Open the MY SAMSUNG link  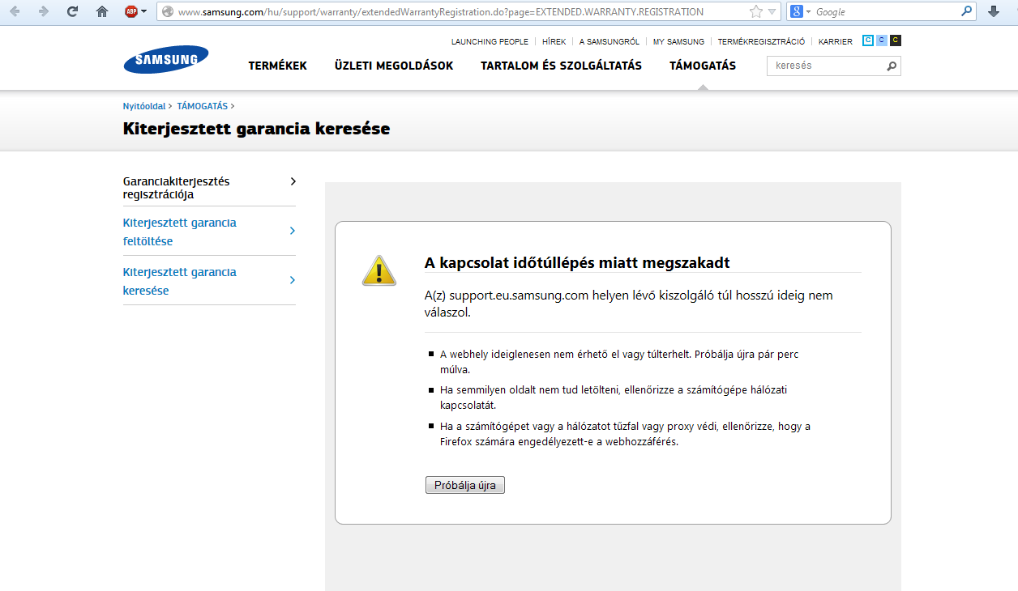(x=678, y=41)
